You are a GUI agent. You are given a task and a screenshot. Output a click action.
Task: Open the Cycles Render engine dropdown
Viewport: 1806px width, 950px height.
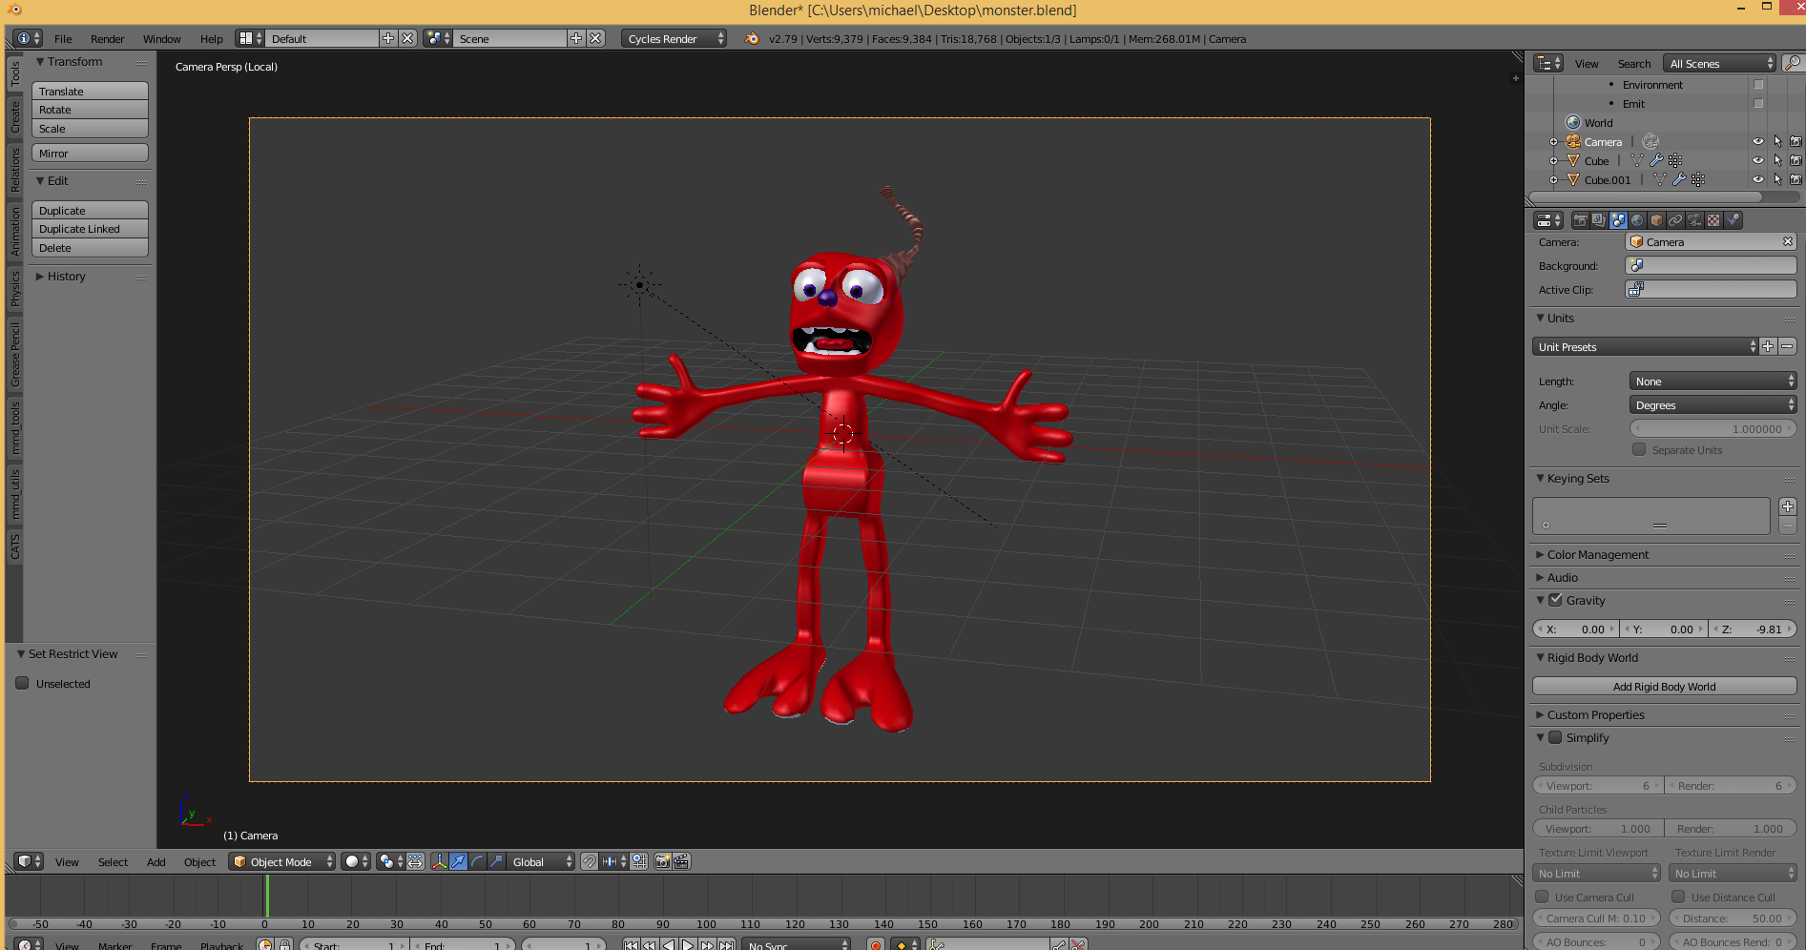[674, 38]
